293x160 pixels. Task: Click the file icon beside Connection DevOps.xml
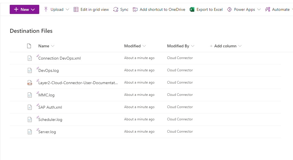click(x=29, y=58)
